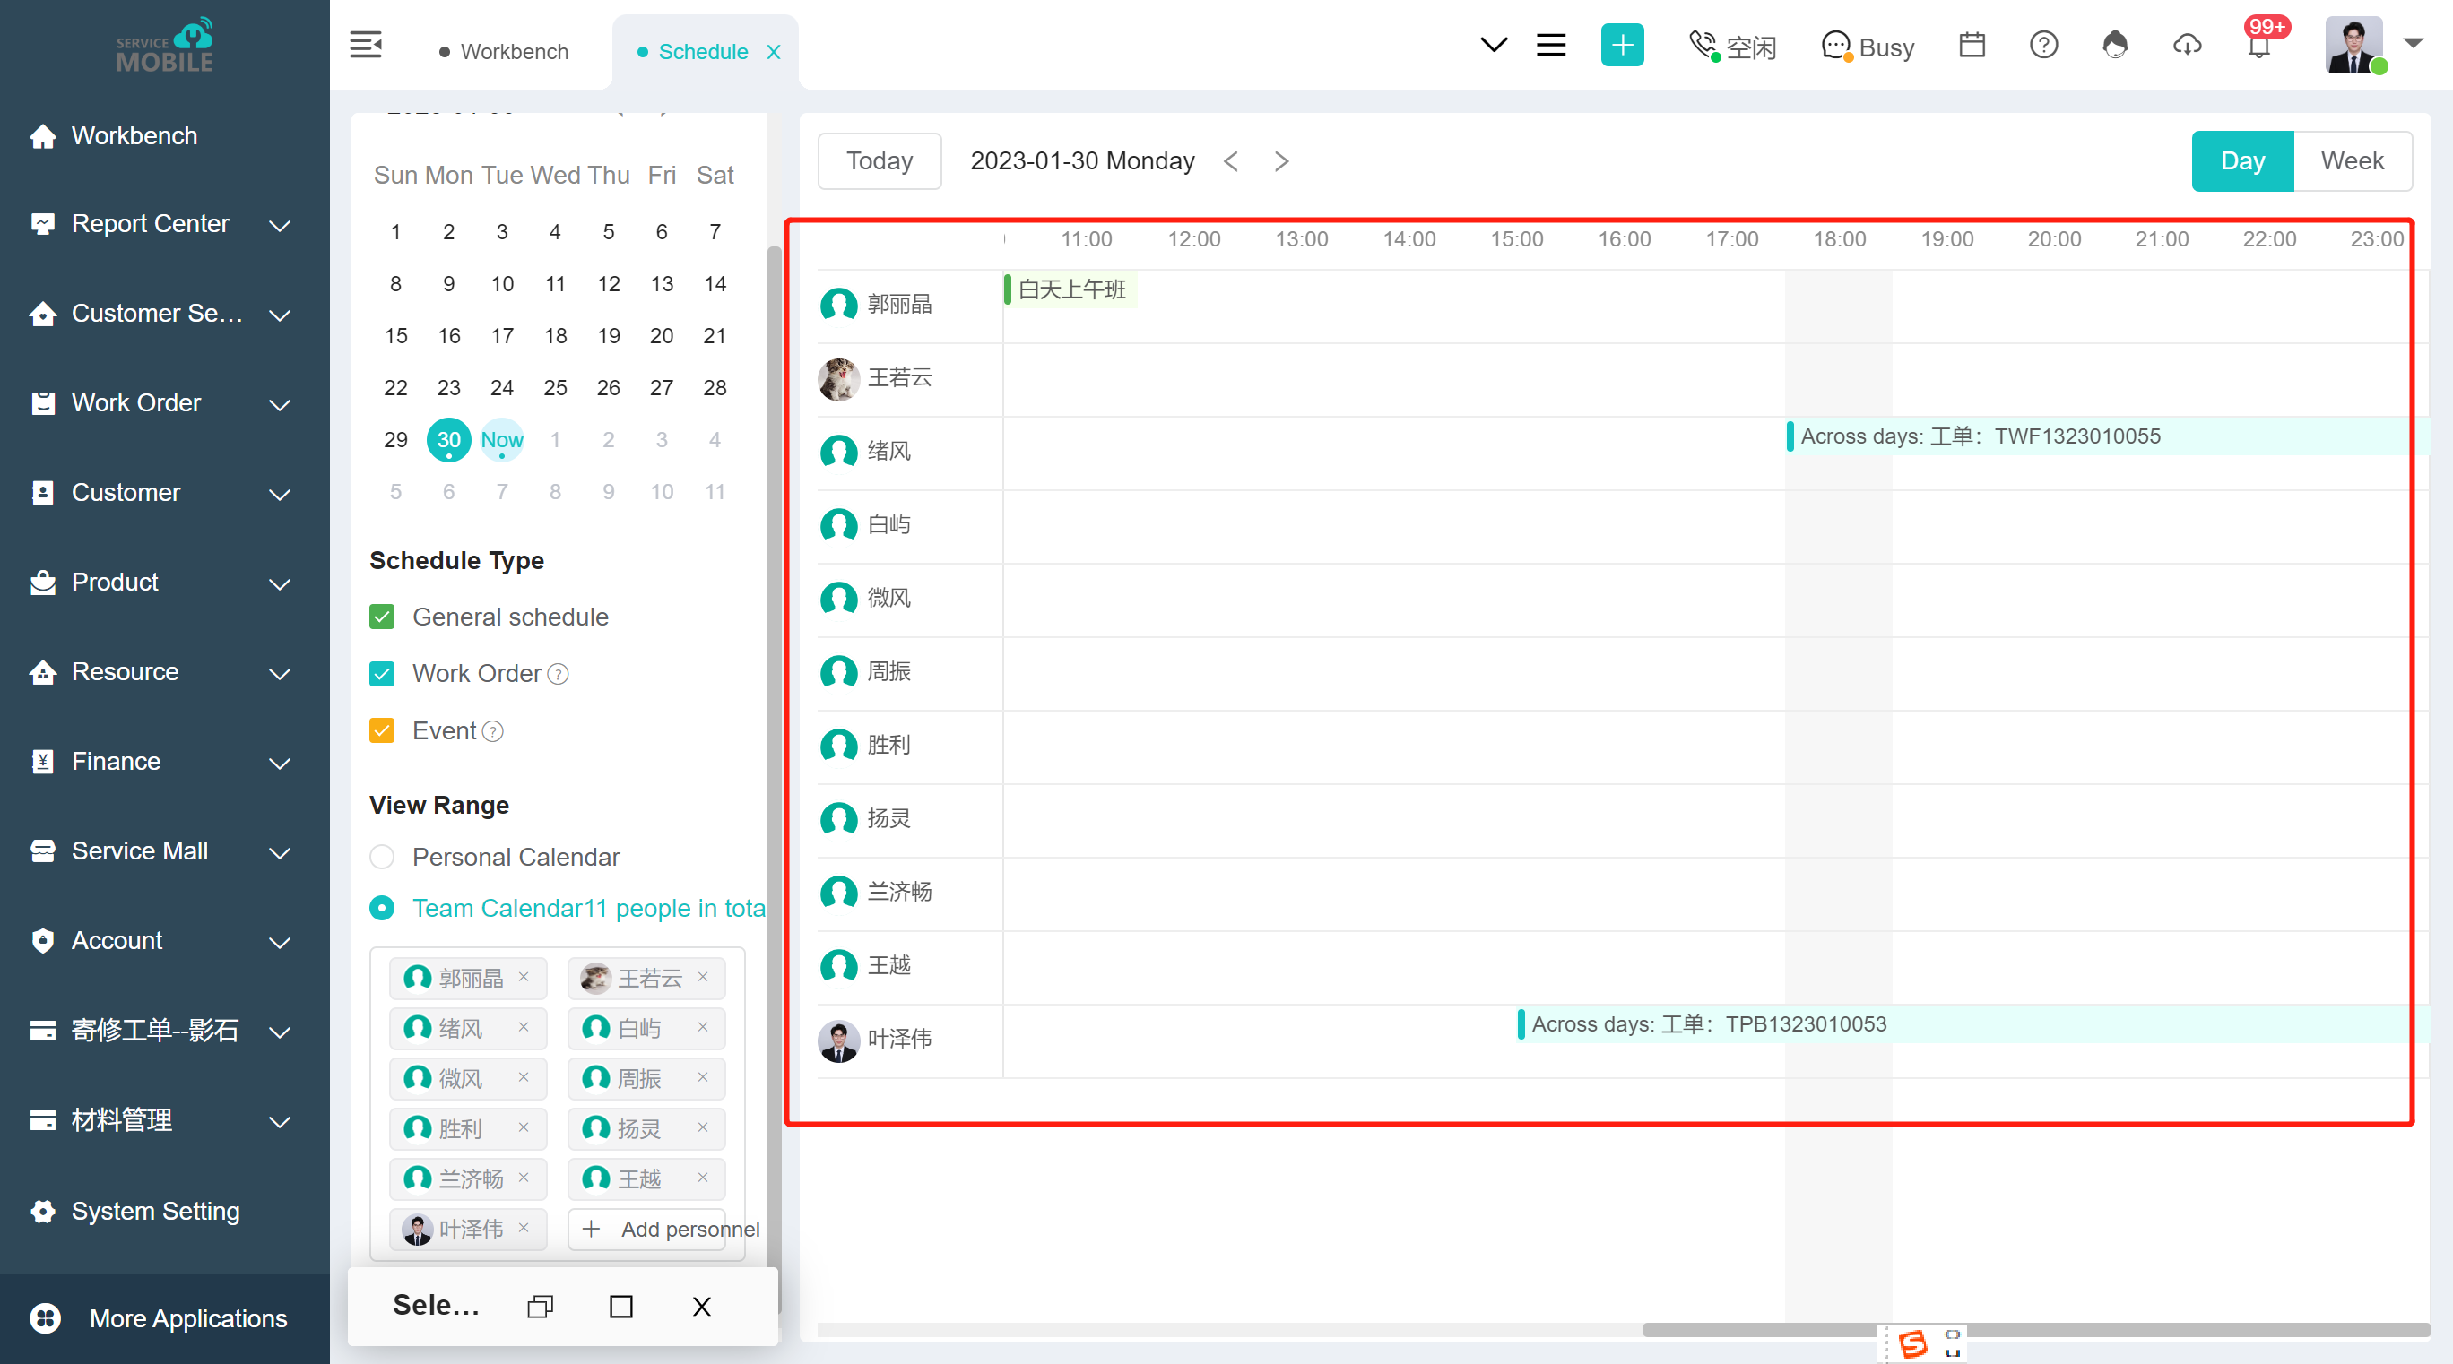Open the 白天上午班 shift event
2453x1364 pixels.
1070,289
